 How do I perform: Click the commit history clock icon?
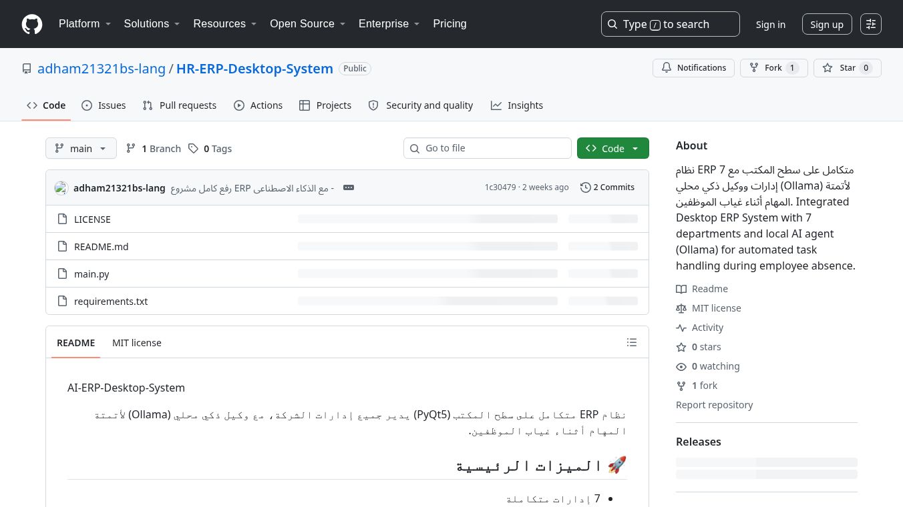586,187
